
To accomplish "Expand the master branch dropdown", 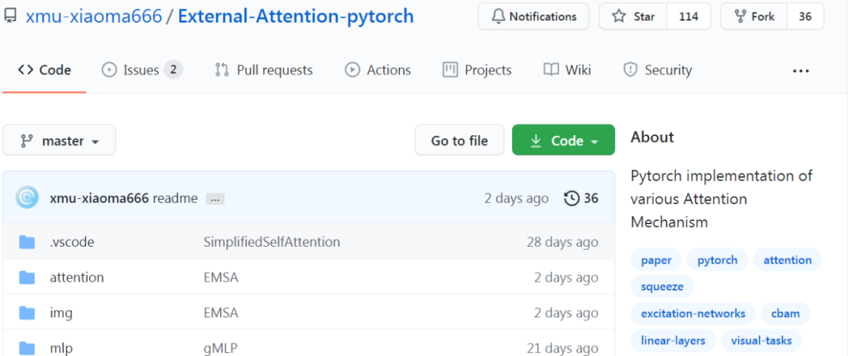I will (59, 140).
